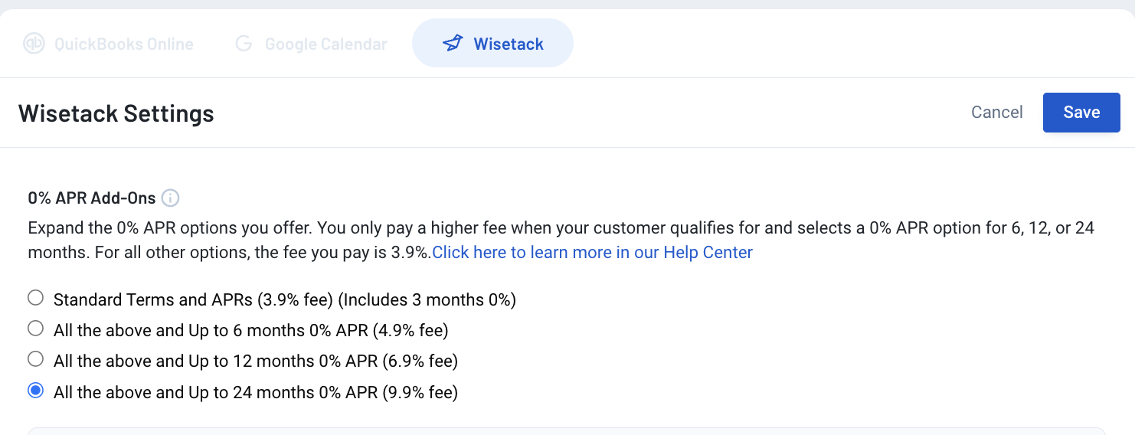Select Standard Terms and APRs radio button
This screenshot has height=435, width=1135.
pyautogui.click(x=35, y=297)
